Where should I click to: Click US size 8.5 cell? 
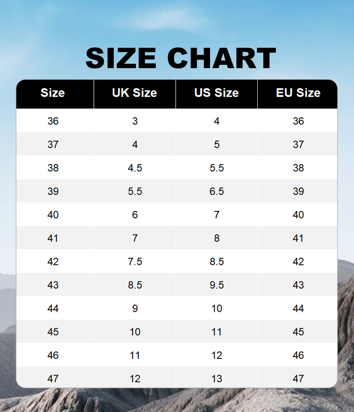(217, 262)
